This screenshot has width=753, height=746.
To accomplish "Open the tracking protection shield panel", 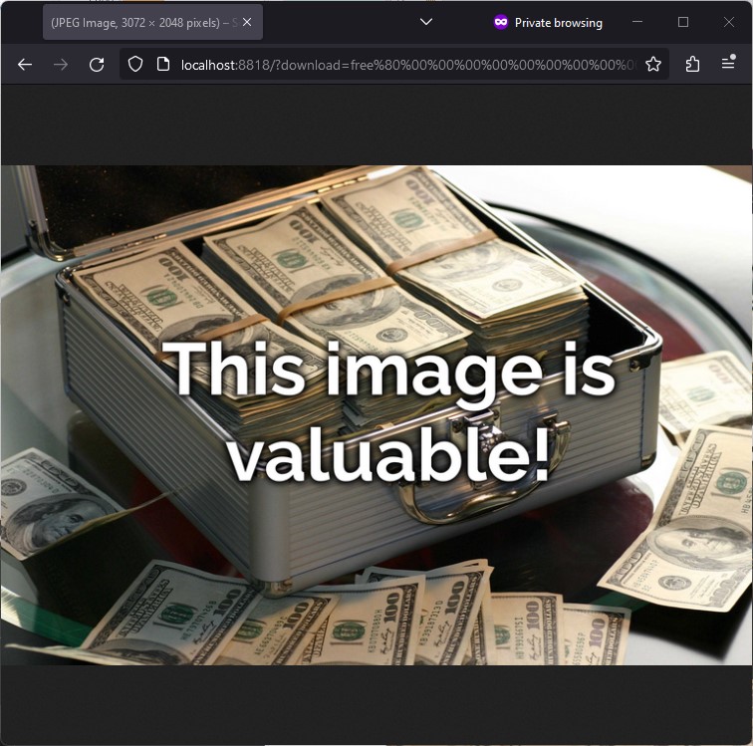I will tap(136, 64).
